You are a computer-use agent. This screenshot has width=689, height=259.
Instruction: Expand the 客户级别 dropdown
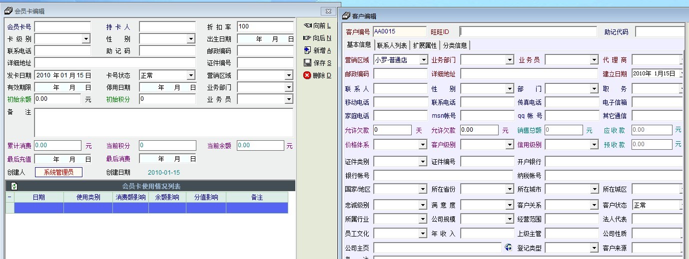coord(509,145)
